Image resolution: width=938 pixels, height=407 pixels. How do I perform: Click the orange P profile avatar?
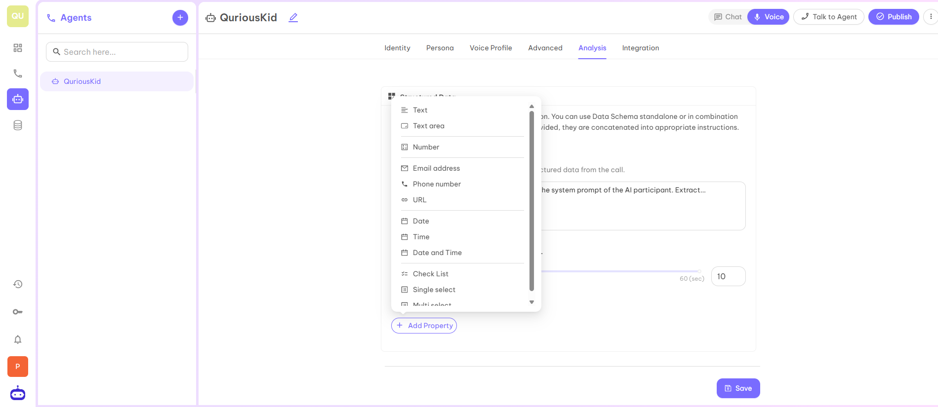coord(18,367)
